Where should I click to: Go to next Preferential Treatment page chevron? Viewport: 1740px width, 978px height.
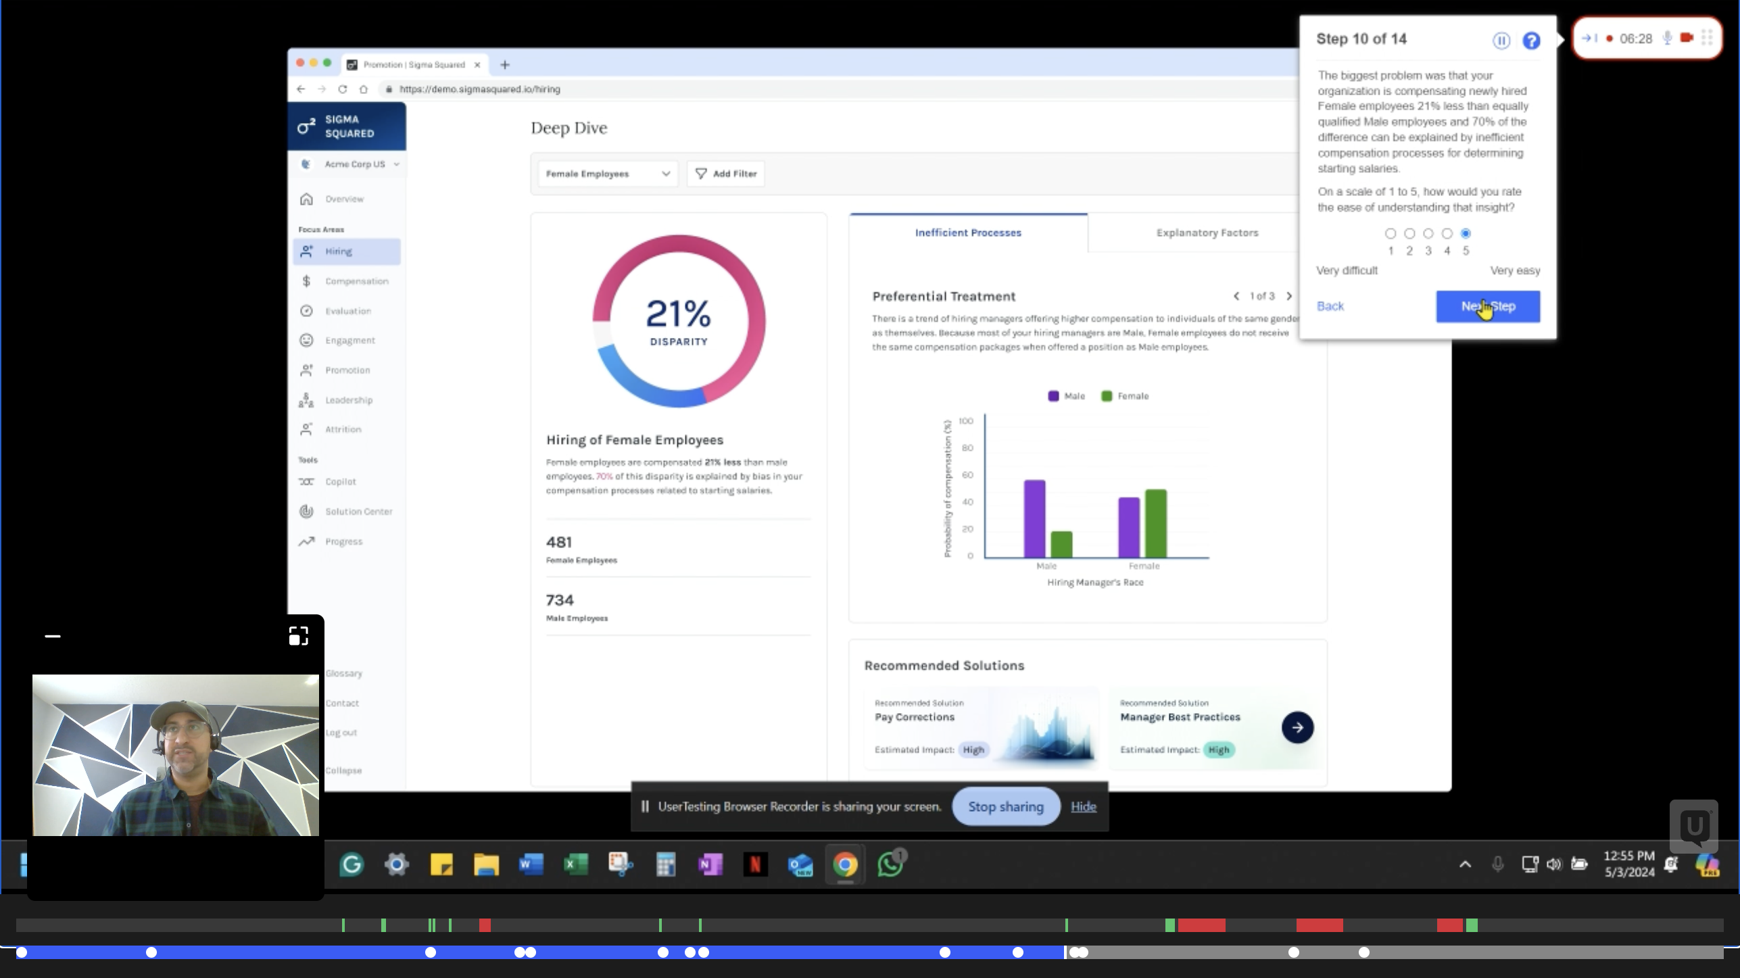click(1289, 296)
